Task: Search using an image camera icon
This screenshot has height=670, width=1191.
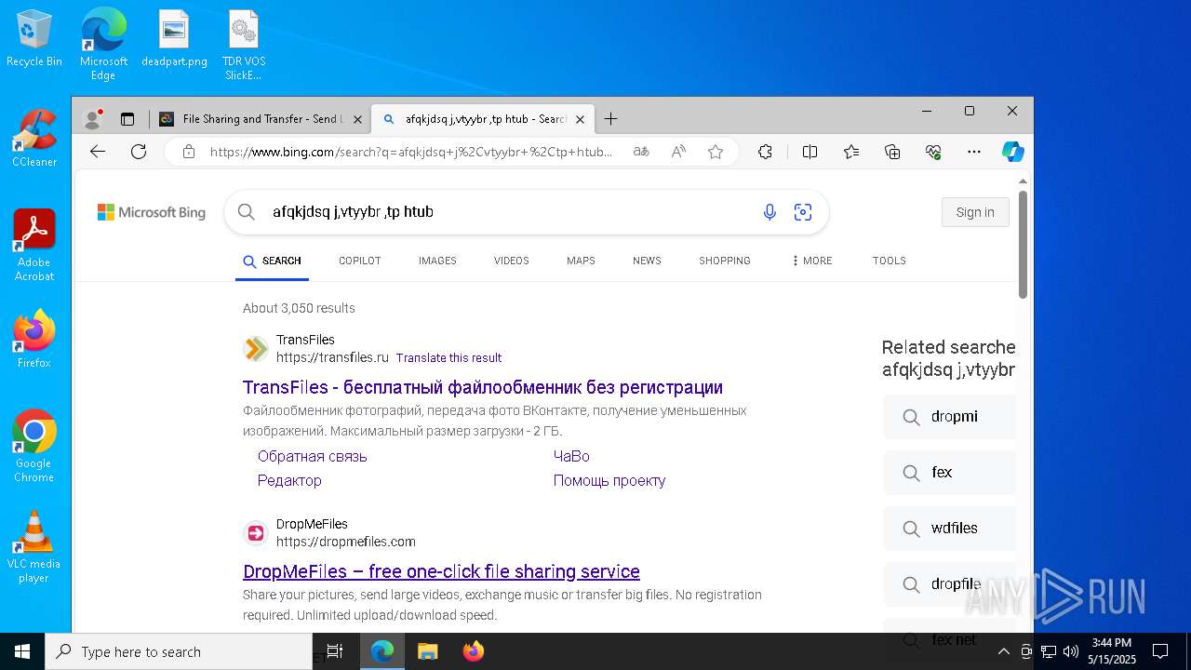Action: [803, 212]
